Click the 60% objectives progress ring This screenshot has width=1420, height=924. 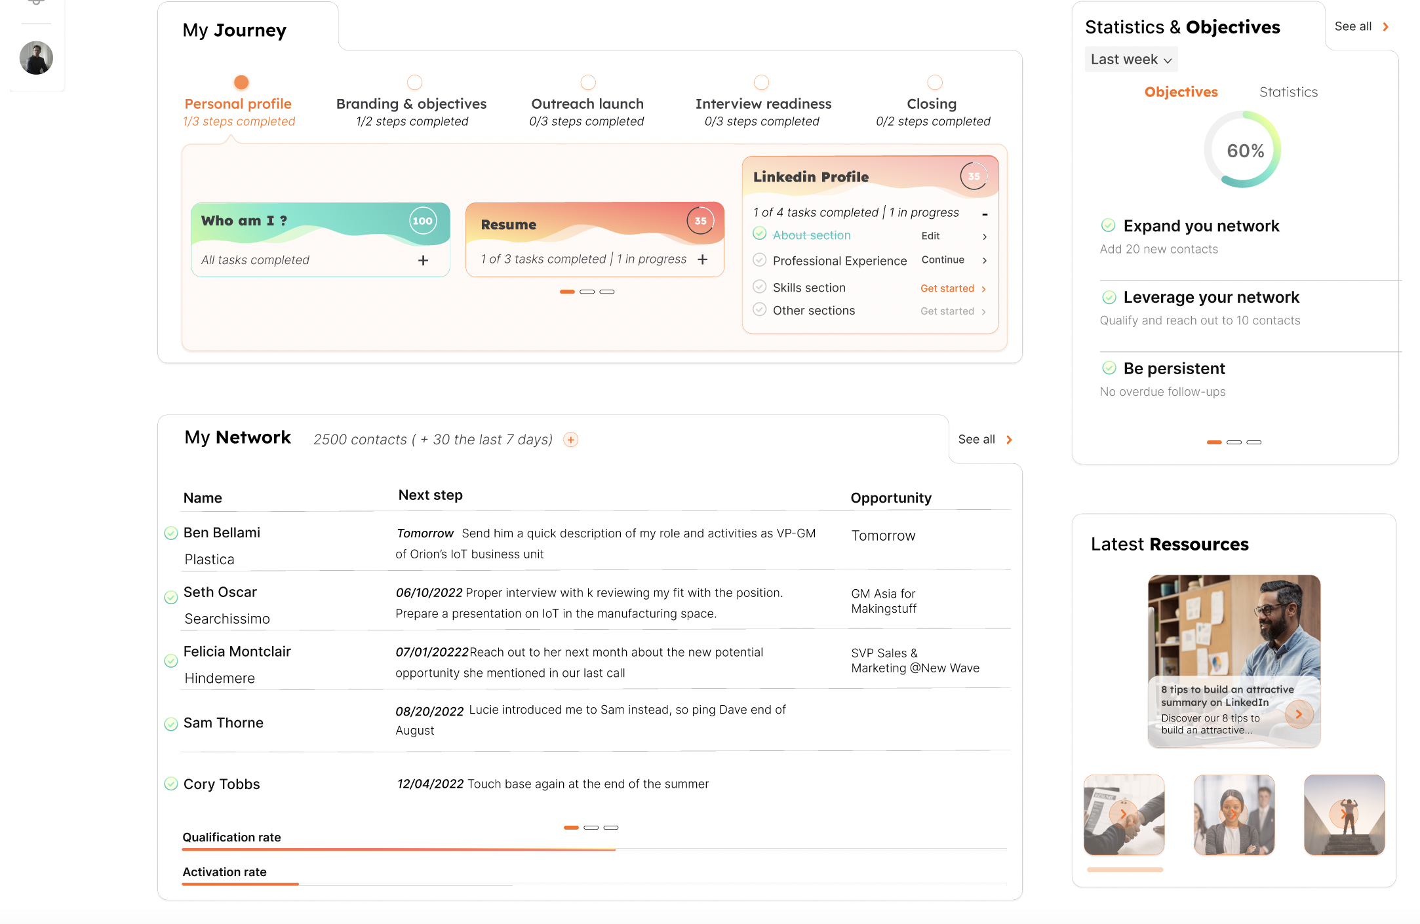tap(1243, 149)
